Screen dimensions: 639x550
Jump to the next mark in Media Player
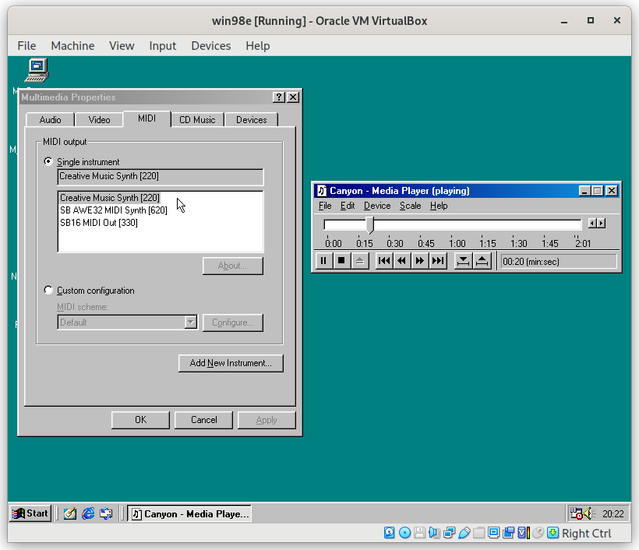438,261
